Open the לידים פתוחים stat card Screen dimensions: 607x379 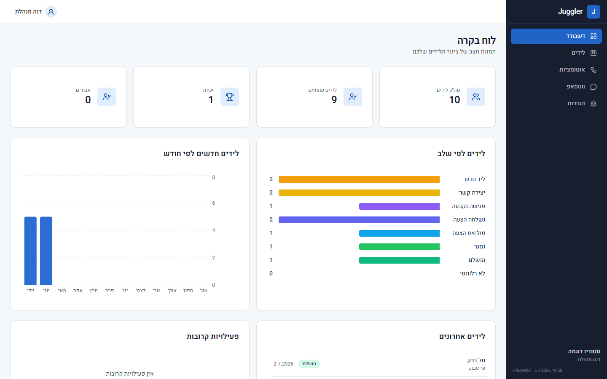point(314,97)
